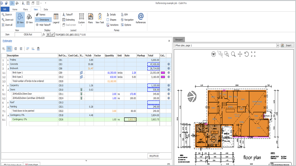Open the Home ribbon tab
The width and height of the screenshot is (296, 166).
15,10
